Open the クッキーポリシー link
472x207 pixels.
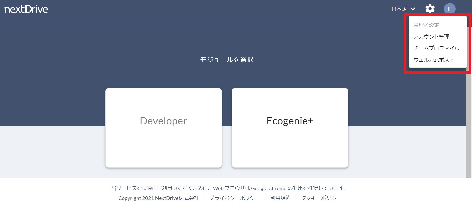click(321, 198)
